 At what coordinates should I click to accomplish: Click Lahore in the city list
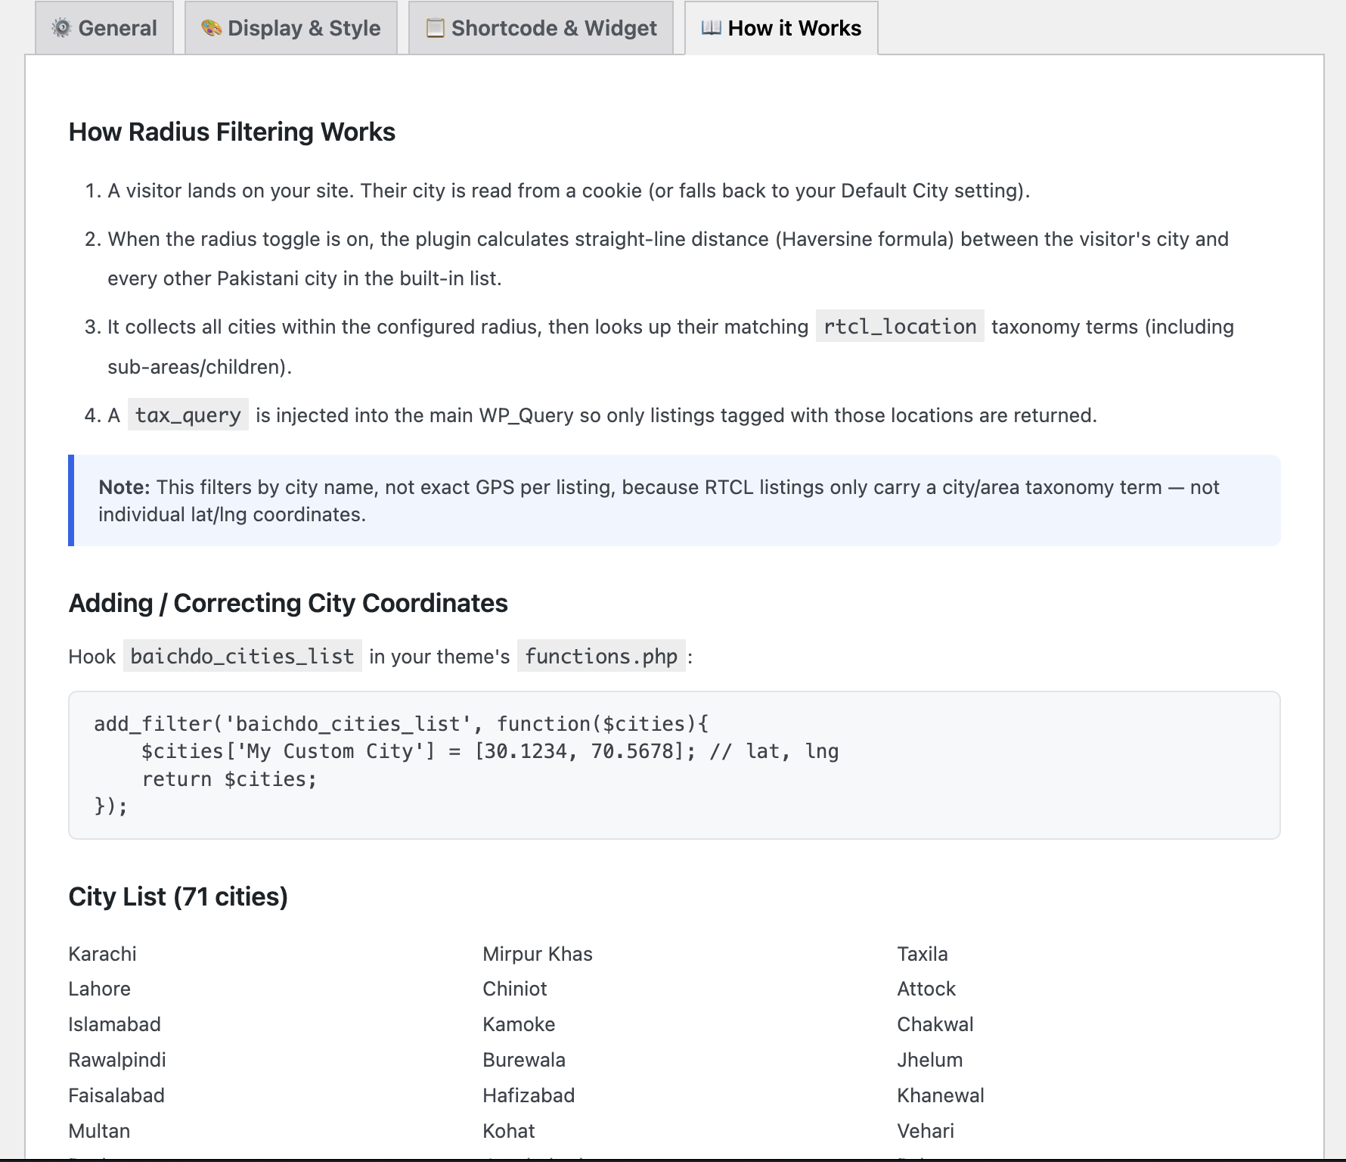click(99, 989)
